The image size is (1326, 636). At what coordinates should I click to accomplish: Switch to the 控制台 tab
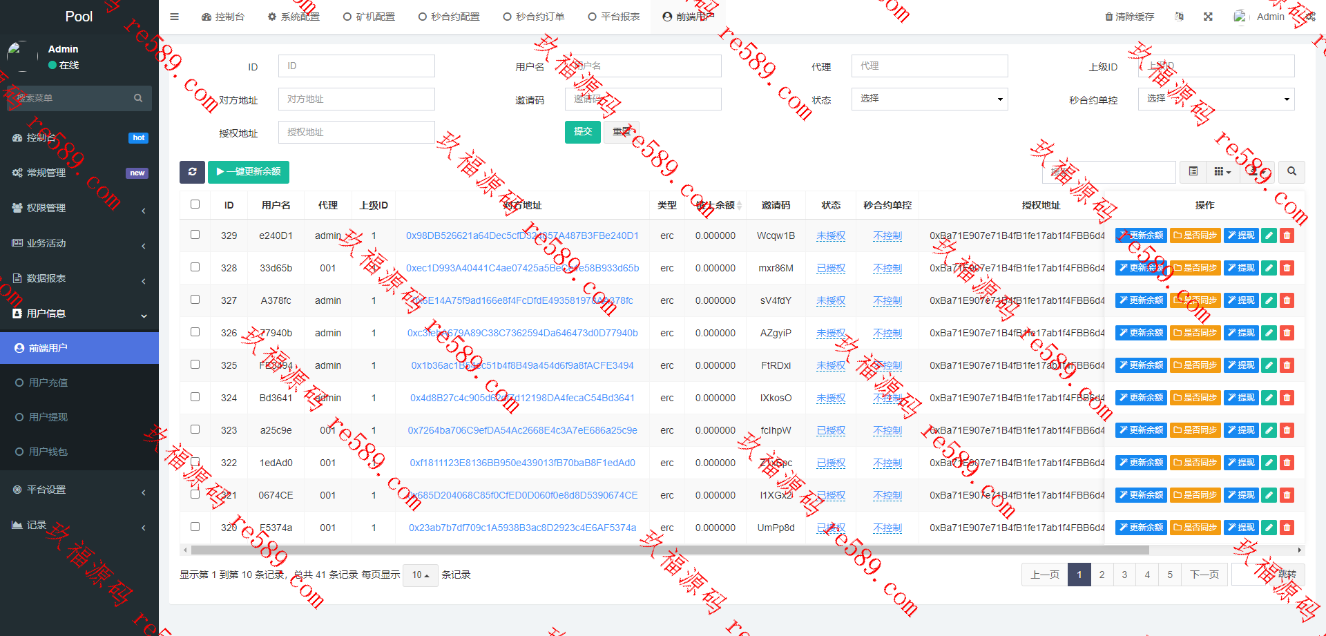pyautogui.click(x=223, y=17)
